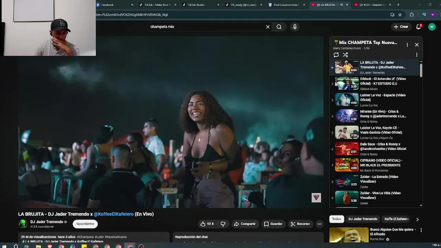Toggle shuffle on the playlist

(345, 55)
